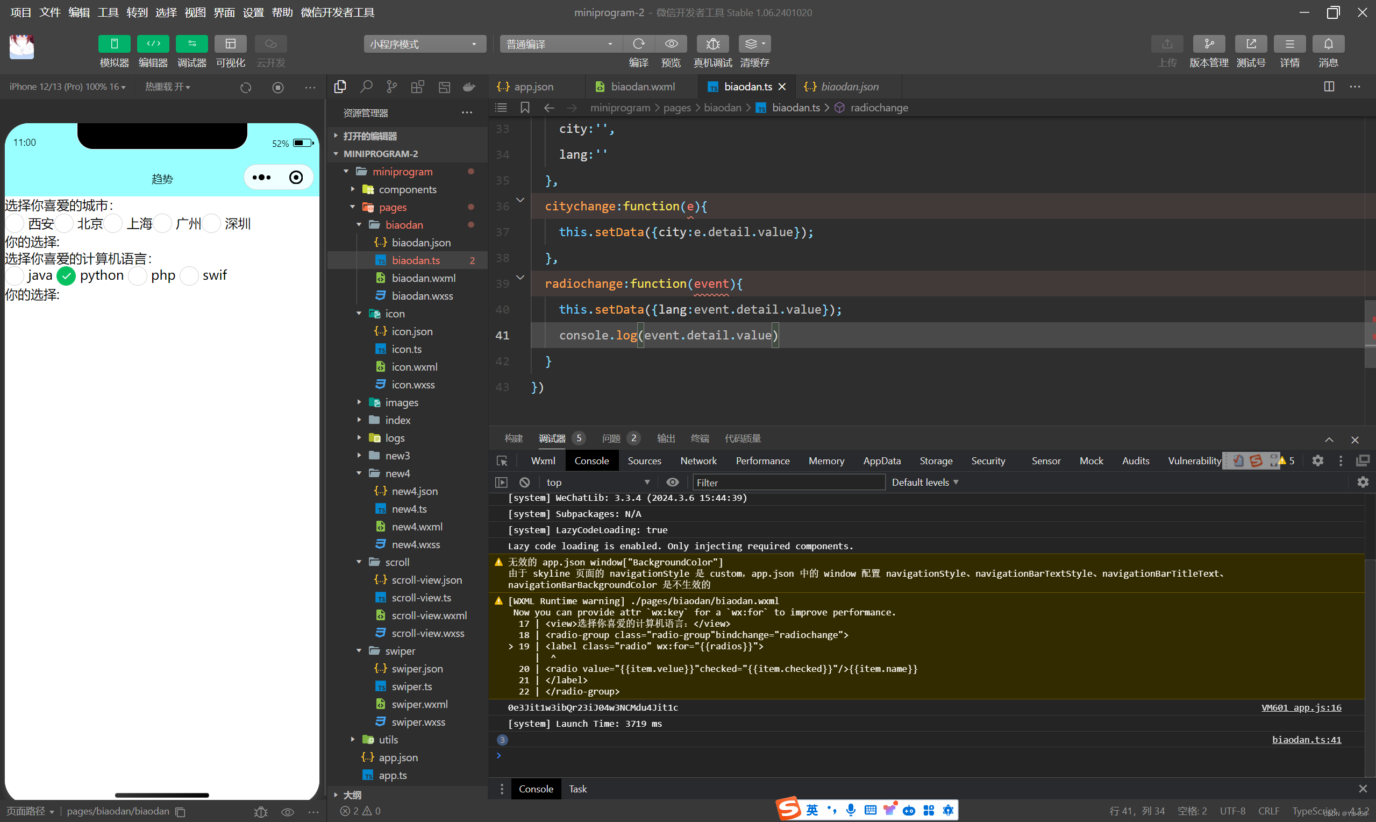
Task: Open the search panel magnifier icon
Action: tap(366, 87)
